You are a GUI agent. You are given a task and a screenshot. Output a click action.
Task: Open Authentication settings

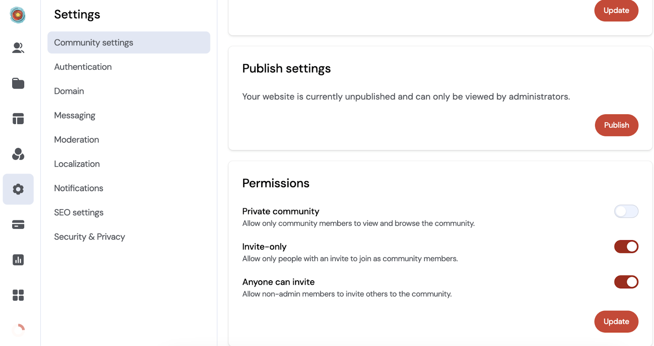[83, 67]
